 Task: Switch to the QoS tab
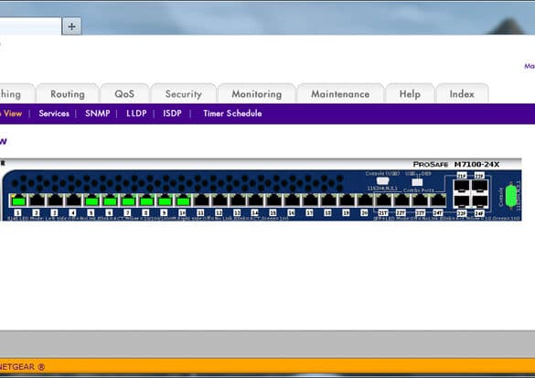124,94
